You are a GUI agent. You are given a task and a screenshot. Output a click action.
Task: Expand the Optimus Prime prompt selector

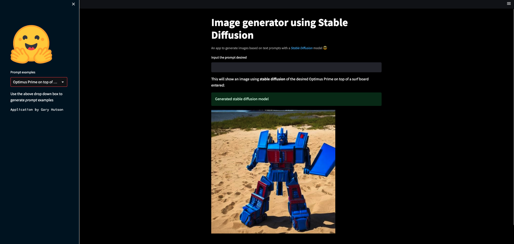[x=38, y=82]
